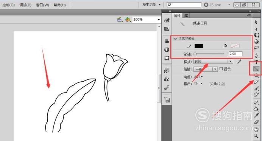The height and width of the screenshot is (141, 262).
Task: Open the 调试(D) menu
Action: (x=25, y=5)
